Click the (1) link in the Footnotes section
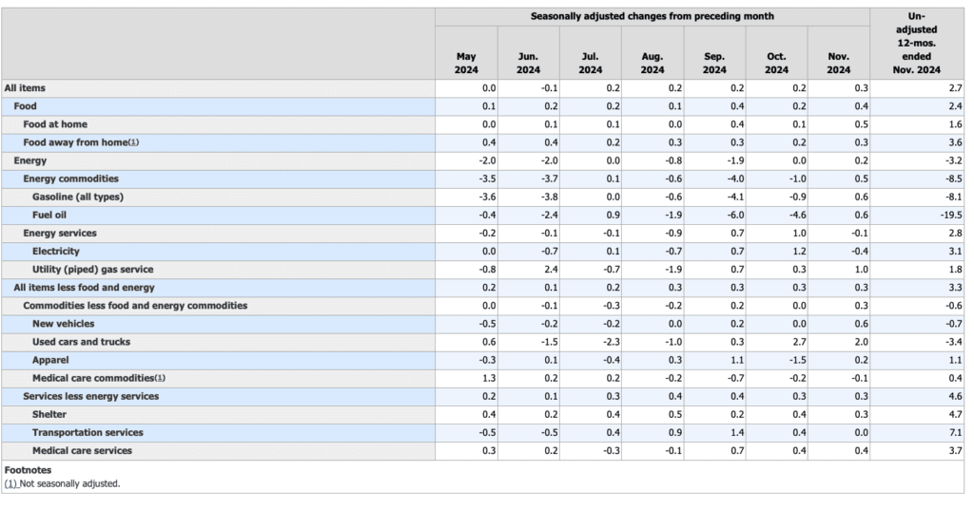Image resolution: width=974 pixels, height=509 pixels. click(10, 483)
